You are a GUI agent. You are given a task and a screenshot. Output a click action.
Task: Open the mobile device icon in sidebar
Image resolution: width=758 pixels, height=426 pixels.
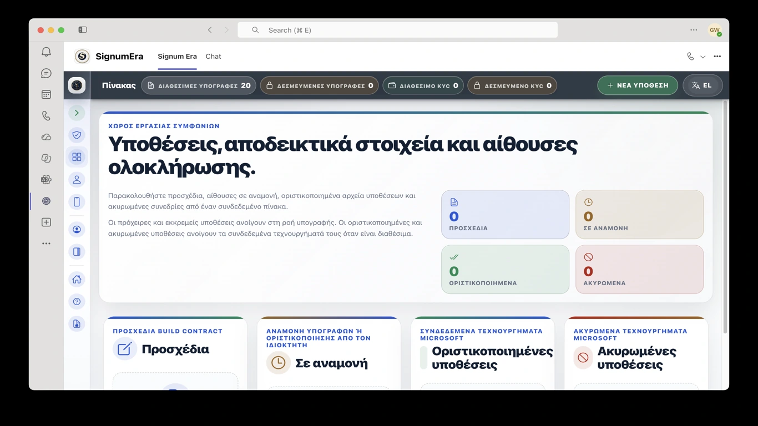77,202
